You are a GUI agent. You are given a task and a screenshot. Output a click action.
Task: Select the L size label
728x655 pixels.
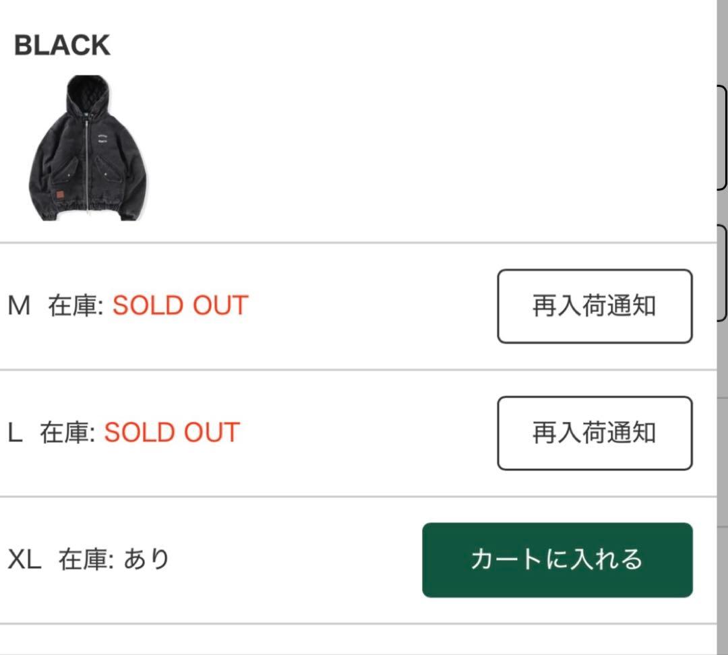pyautogui.click(x=14, y=433)
